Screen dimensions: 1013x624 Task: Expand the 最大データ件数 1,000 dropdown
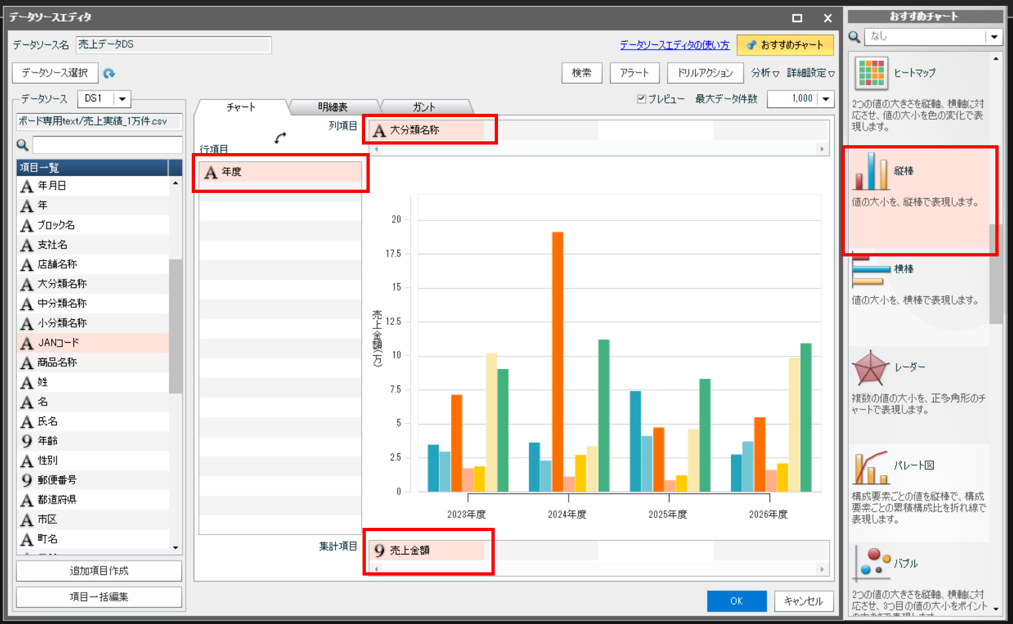click(x=826, y=99)
